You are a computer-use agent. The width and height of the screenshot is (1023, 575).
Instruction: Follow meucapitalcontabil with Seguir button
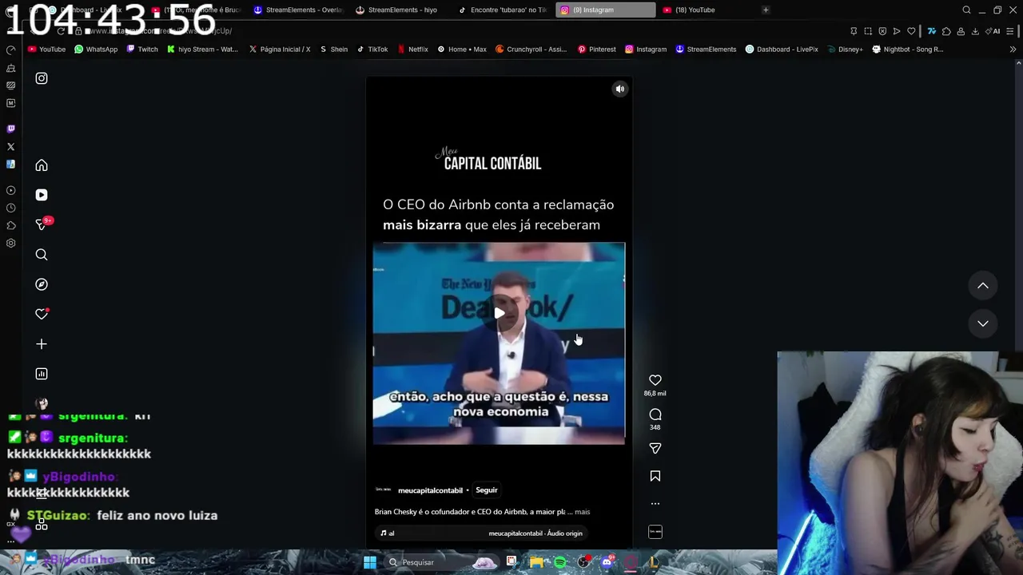tap(487, 490)
